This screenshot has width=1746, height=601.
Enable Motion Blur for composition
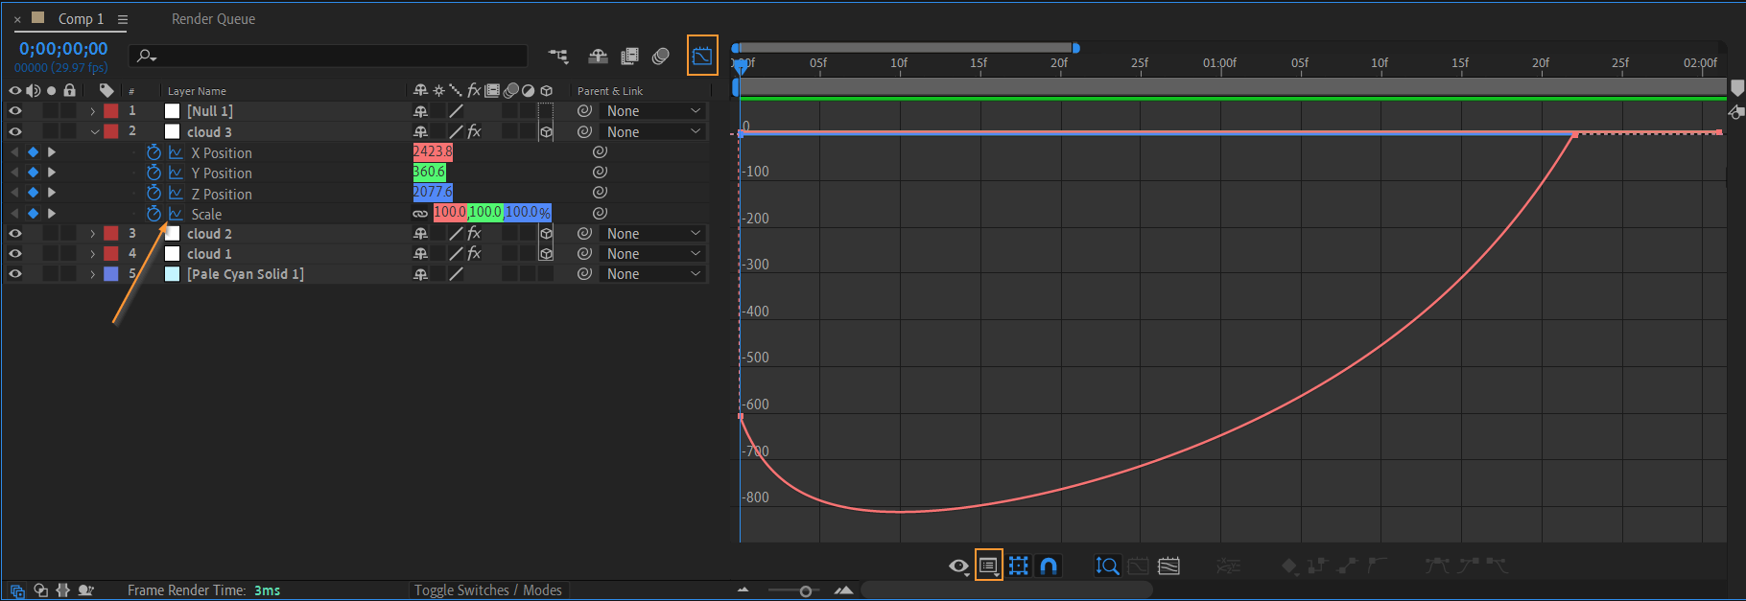coord(660,57)
